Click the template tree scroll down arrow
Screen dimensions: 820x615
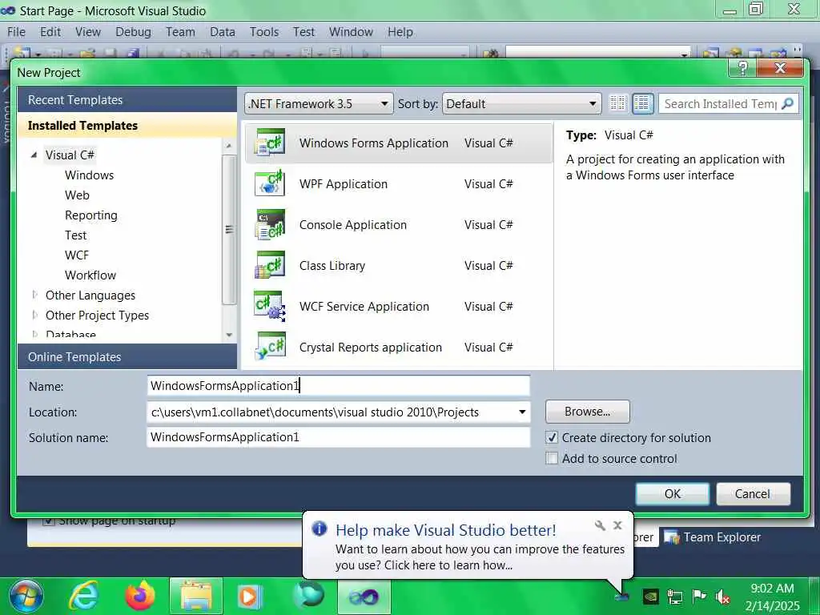pyautogui.click(x=229, y=335)
